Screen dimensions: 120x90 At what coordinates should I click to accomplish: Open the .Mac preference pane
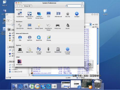coord(20,38)
